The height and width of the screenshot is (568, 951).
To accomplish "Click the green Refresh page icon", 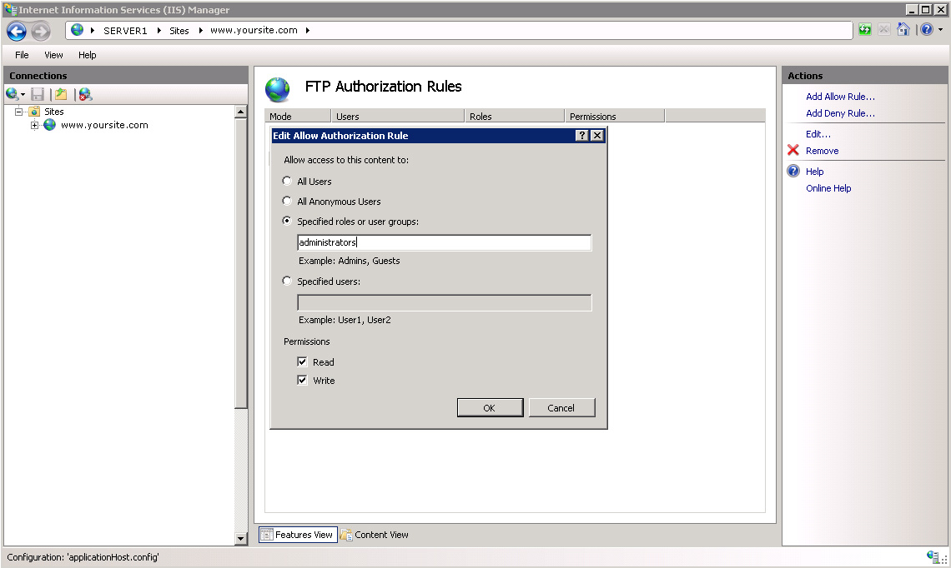I will pos(865,30).
